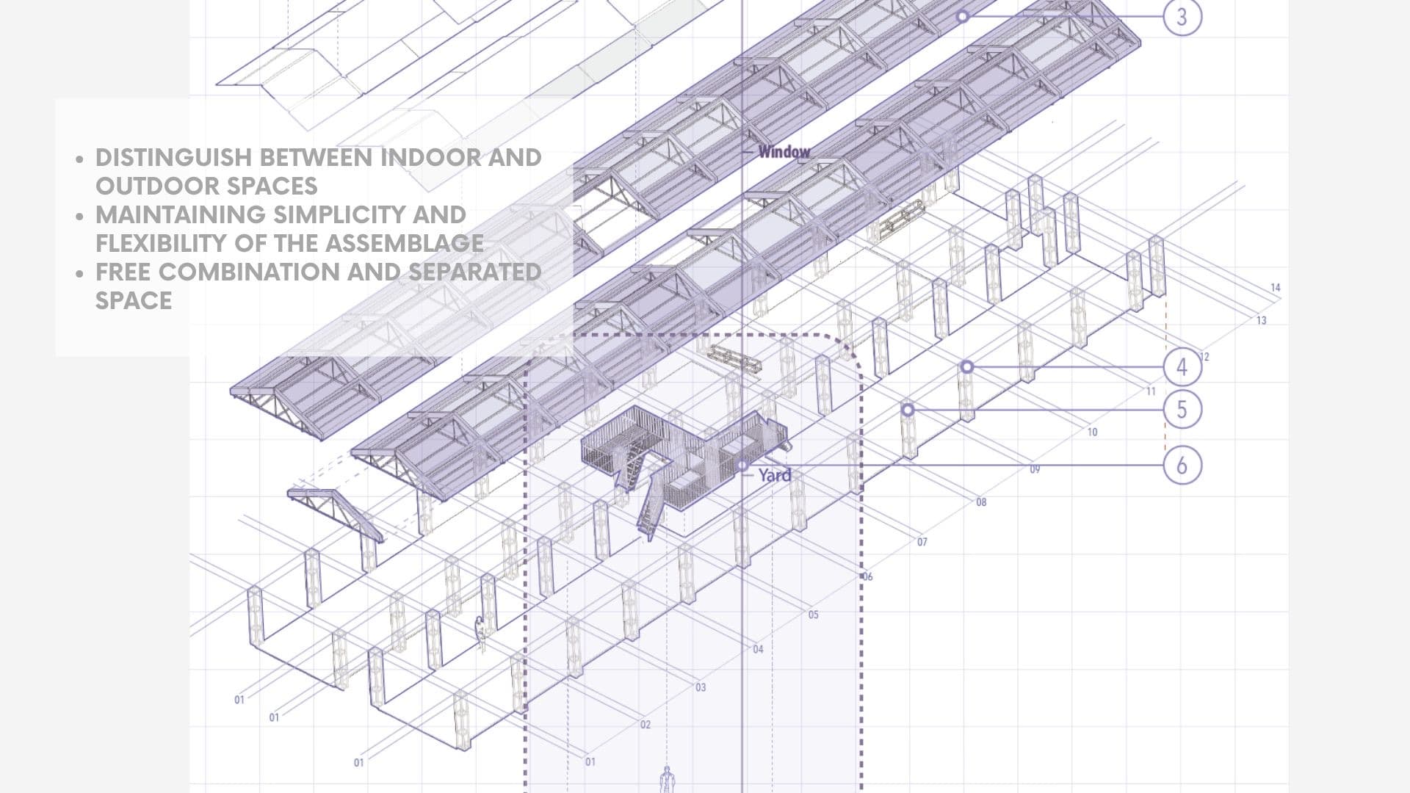This screenshot has width=1410, height=793.
Task: Click the circled number 6 callout
Action: pos(1182,465)
